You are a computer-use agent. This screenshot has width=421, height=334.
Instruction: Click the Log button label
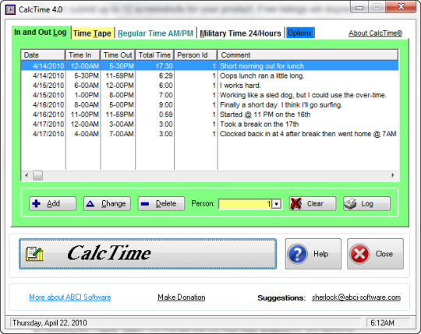click(367, 204)
